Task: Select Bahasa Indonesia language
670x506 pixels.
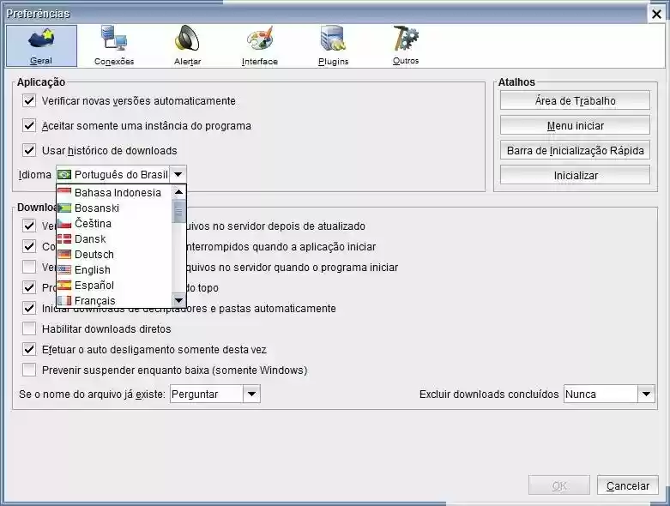Action: [x=114, y=193]
